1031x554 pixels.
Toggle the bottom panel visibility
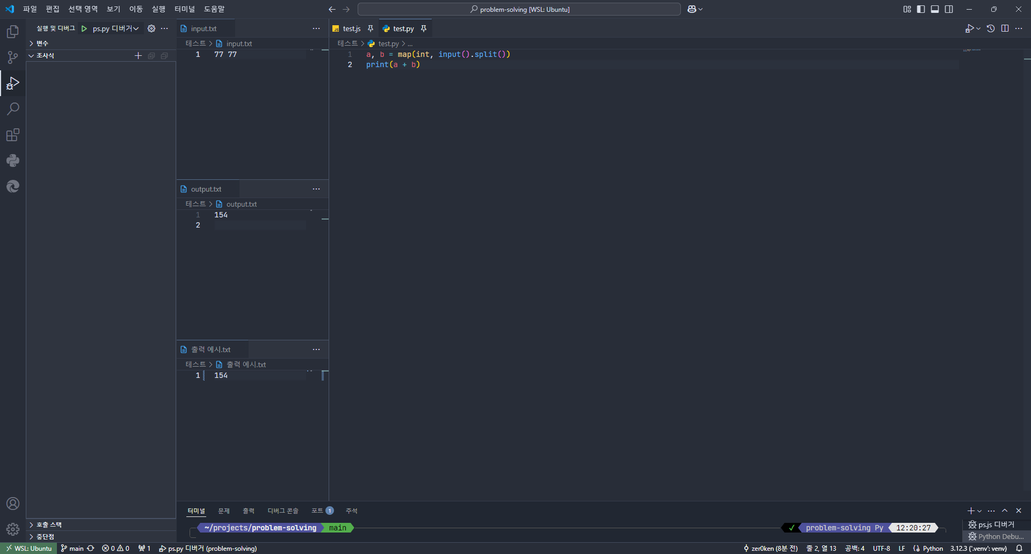[x=935, y=9]
